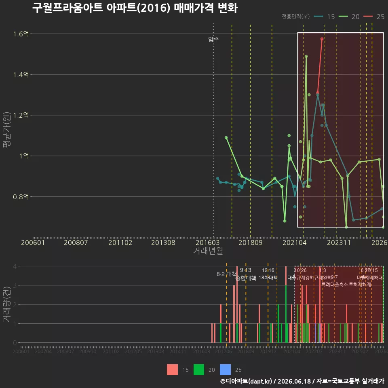Click the 4 label on volume chart y-axis
This screenshot has width=388, height=388.
point(15,266)
